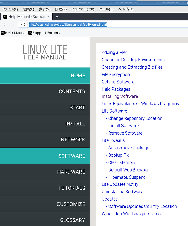Open the Support Forums bookmark

(44, 33)
